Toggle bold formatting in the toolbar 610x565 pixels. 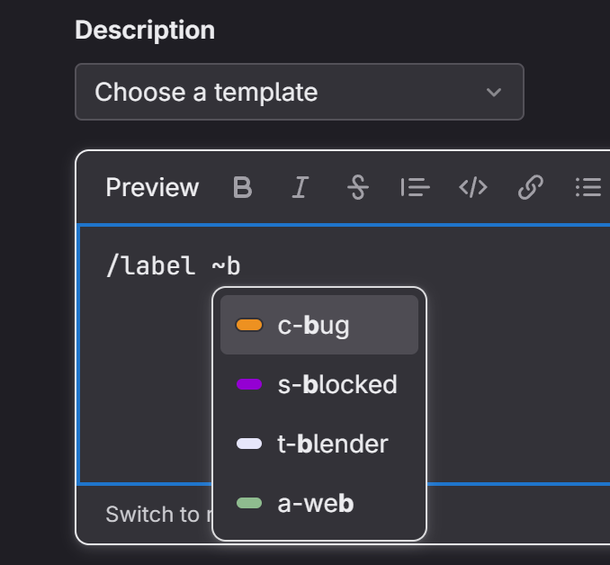(x=242, y=187)
